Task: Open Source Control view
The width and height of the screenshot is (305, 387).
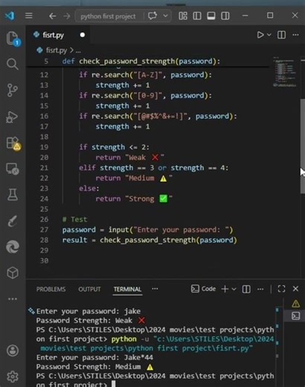Action: click(13, 90)
